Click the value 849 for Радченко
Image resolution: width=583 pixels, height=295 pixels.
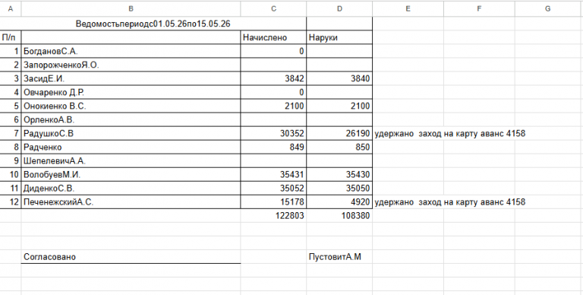[273, 147]
